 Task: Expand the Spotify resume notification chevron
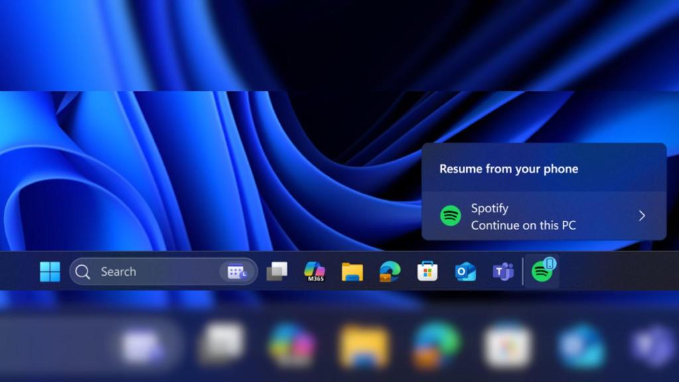(x=642, y=216)
